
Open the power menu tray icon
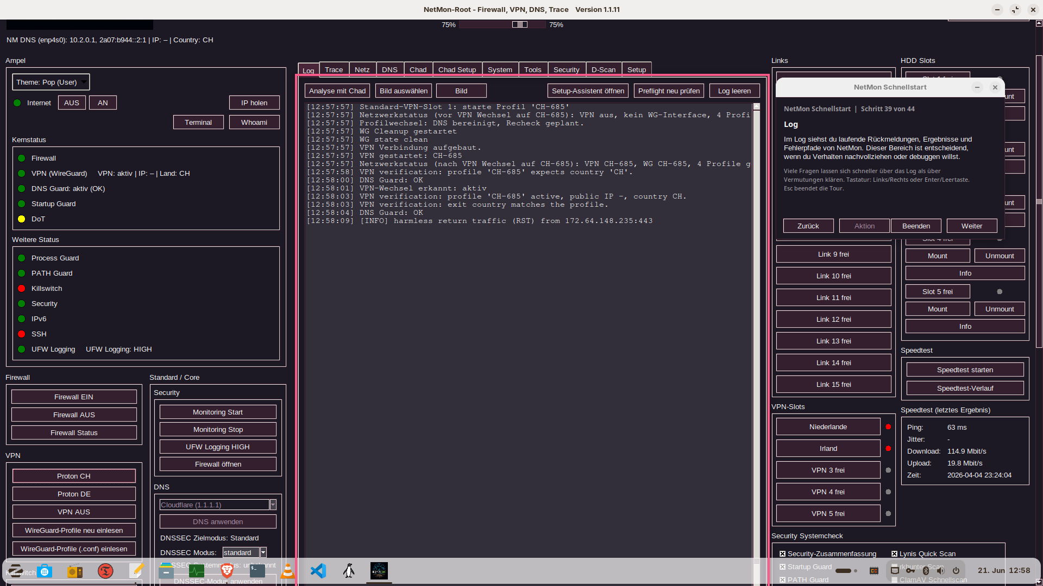[956, 571]
